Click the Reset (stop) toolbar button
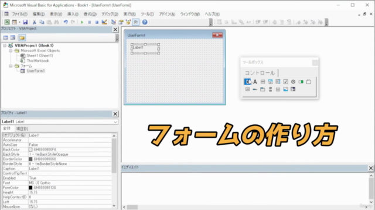The width and height of the screenshot is (375, 210). point(97,22)
